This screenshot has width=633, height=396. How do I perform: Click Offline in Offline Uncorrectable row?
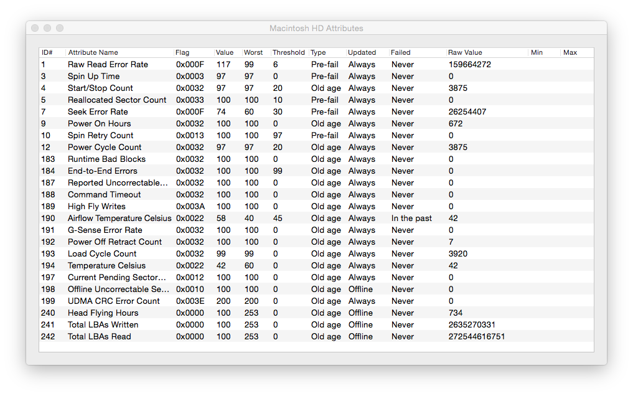coord(360,289)
